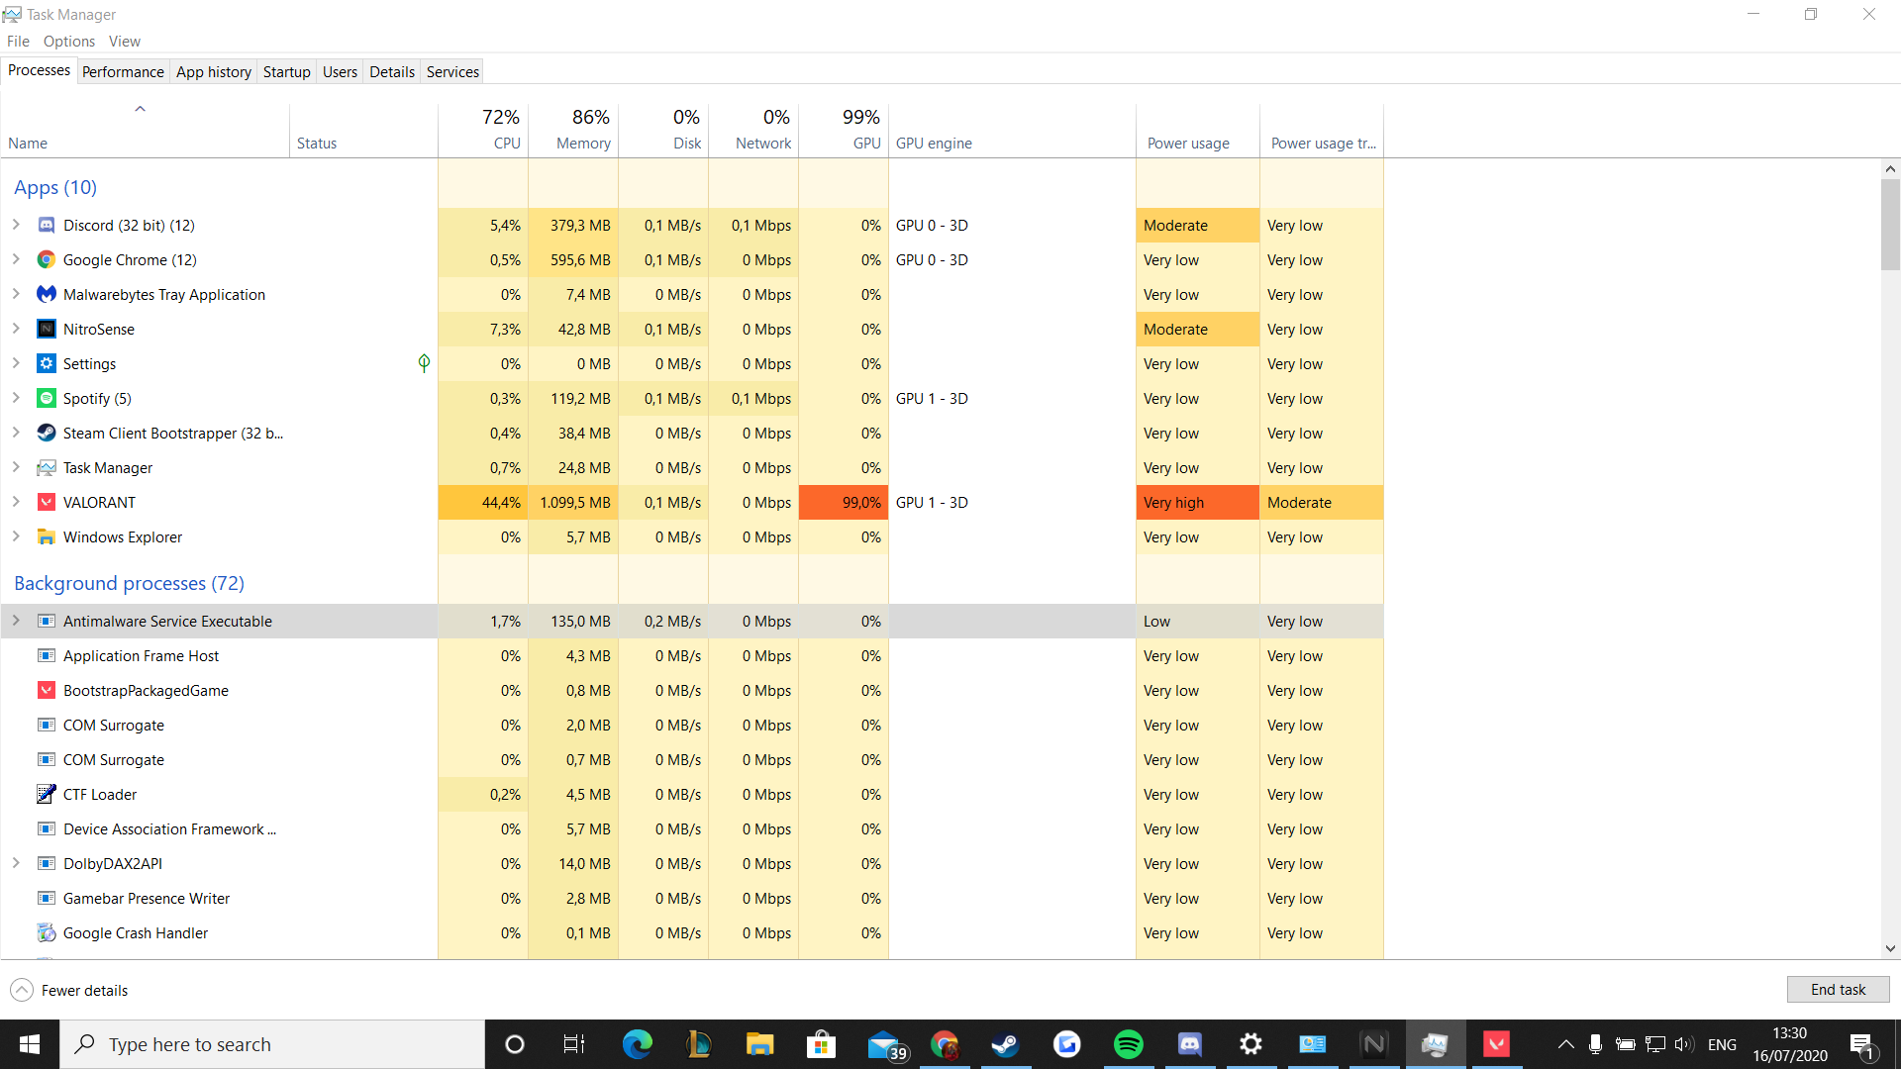Open Microsoft Store from the taskbar
The image size is (1901, 1069).
[x=821, y=1044]
